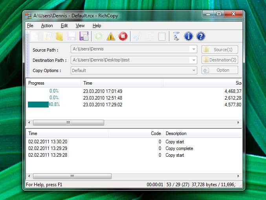Click the blue information icon
This screenshot has height=200, width=266.
click(x=189, y=36)
